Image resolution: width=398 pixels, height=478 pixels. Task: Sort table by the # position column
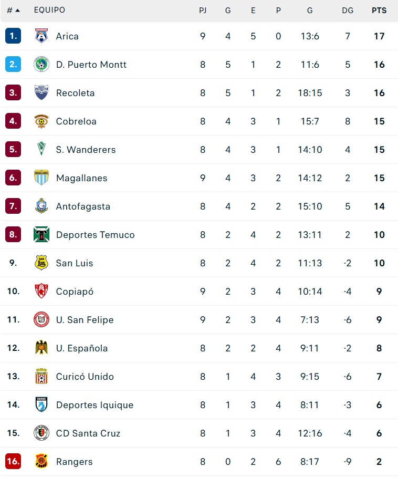click(13, 11)
